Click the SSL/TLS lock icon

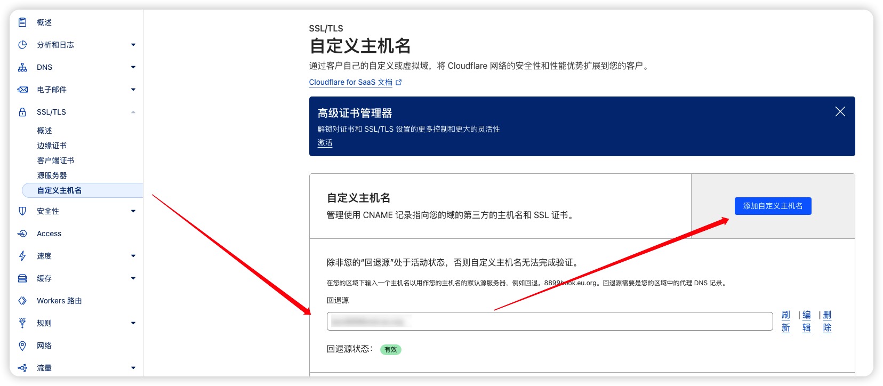[x=22, y=112]
